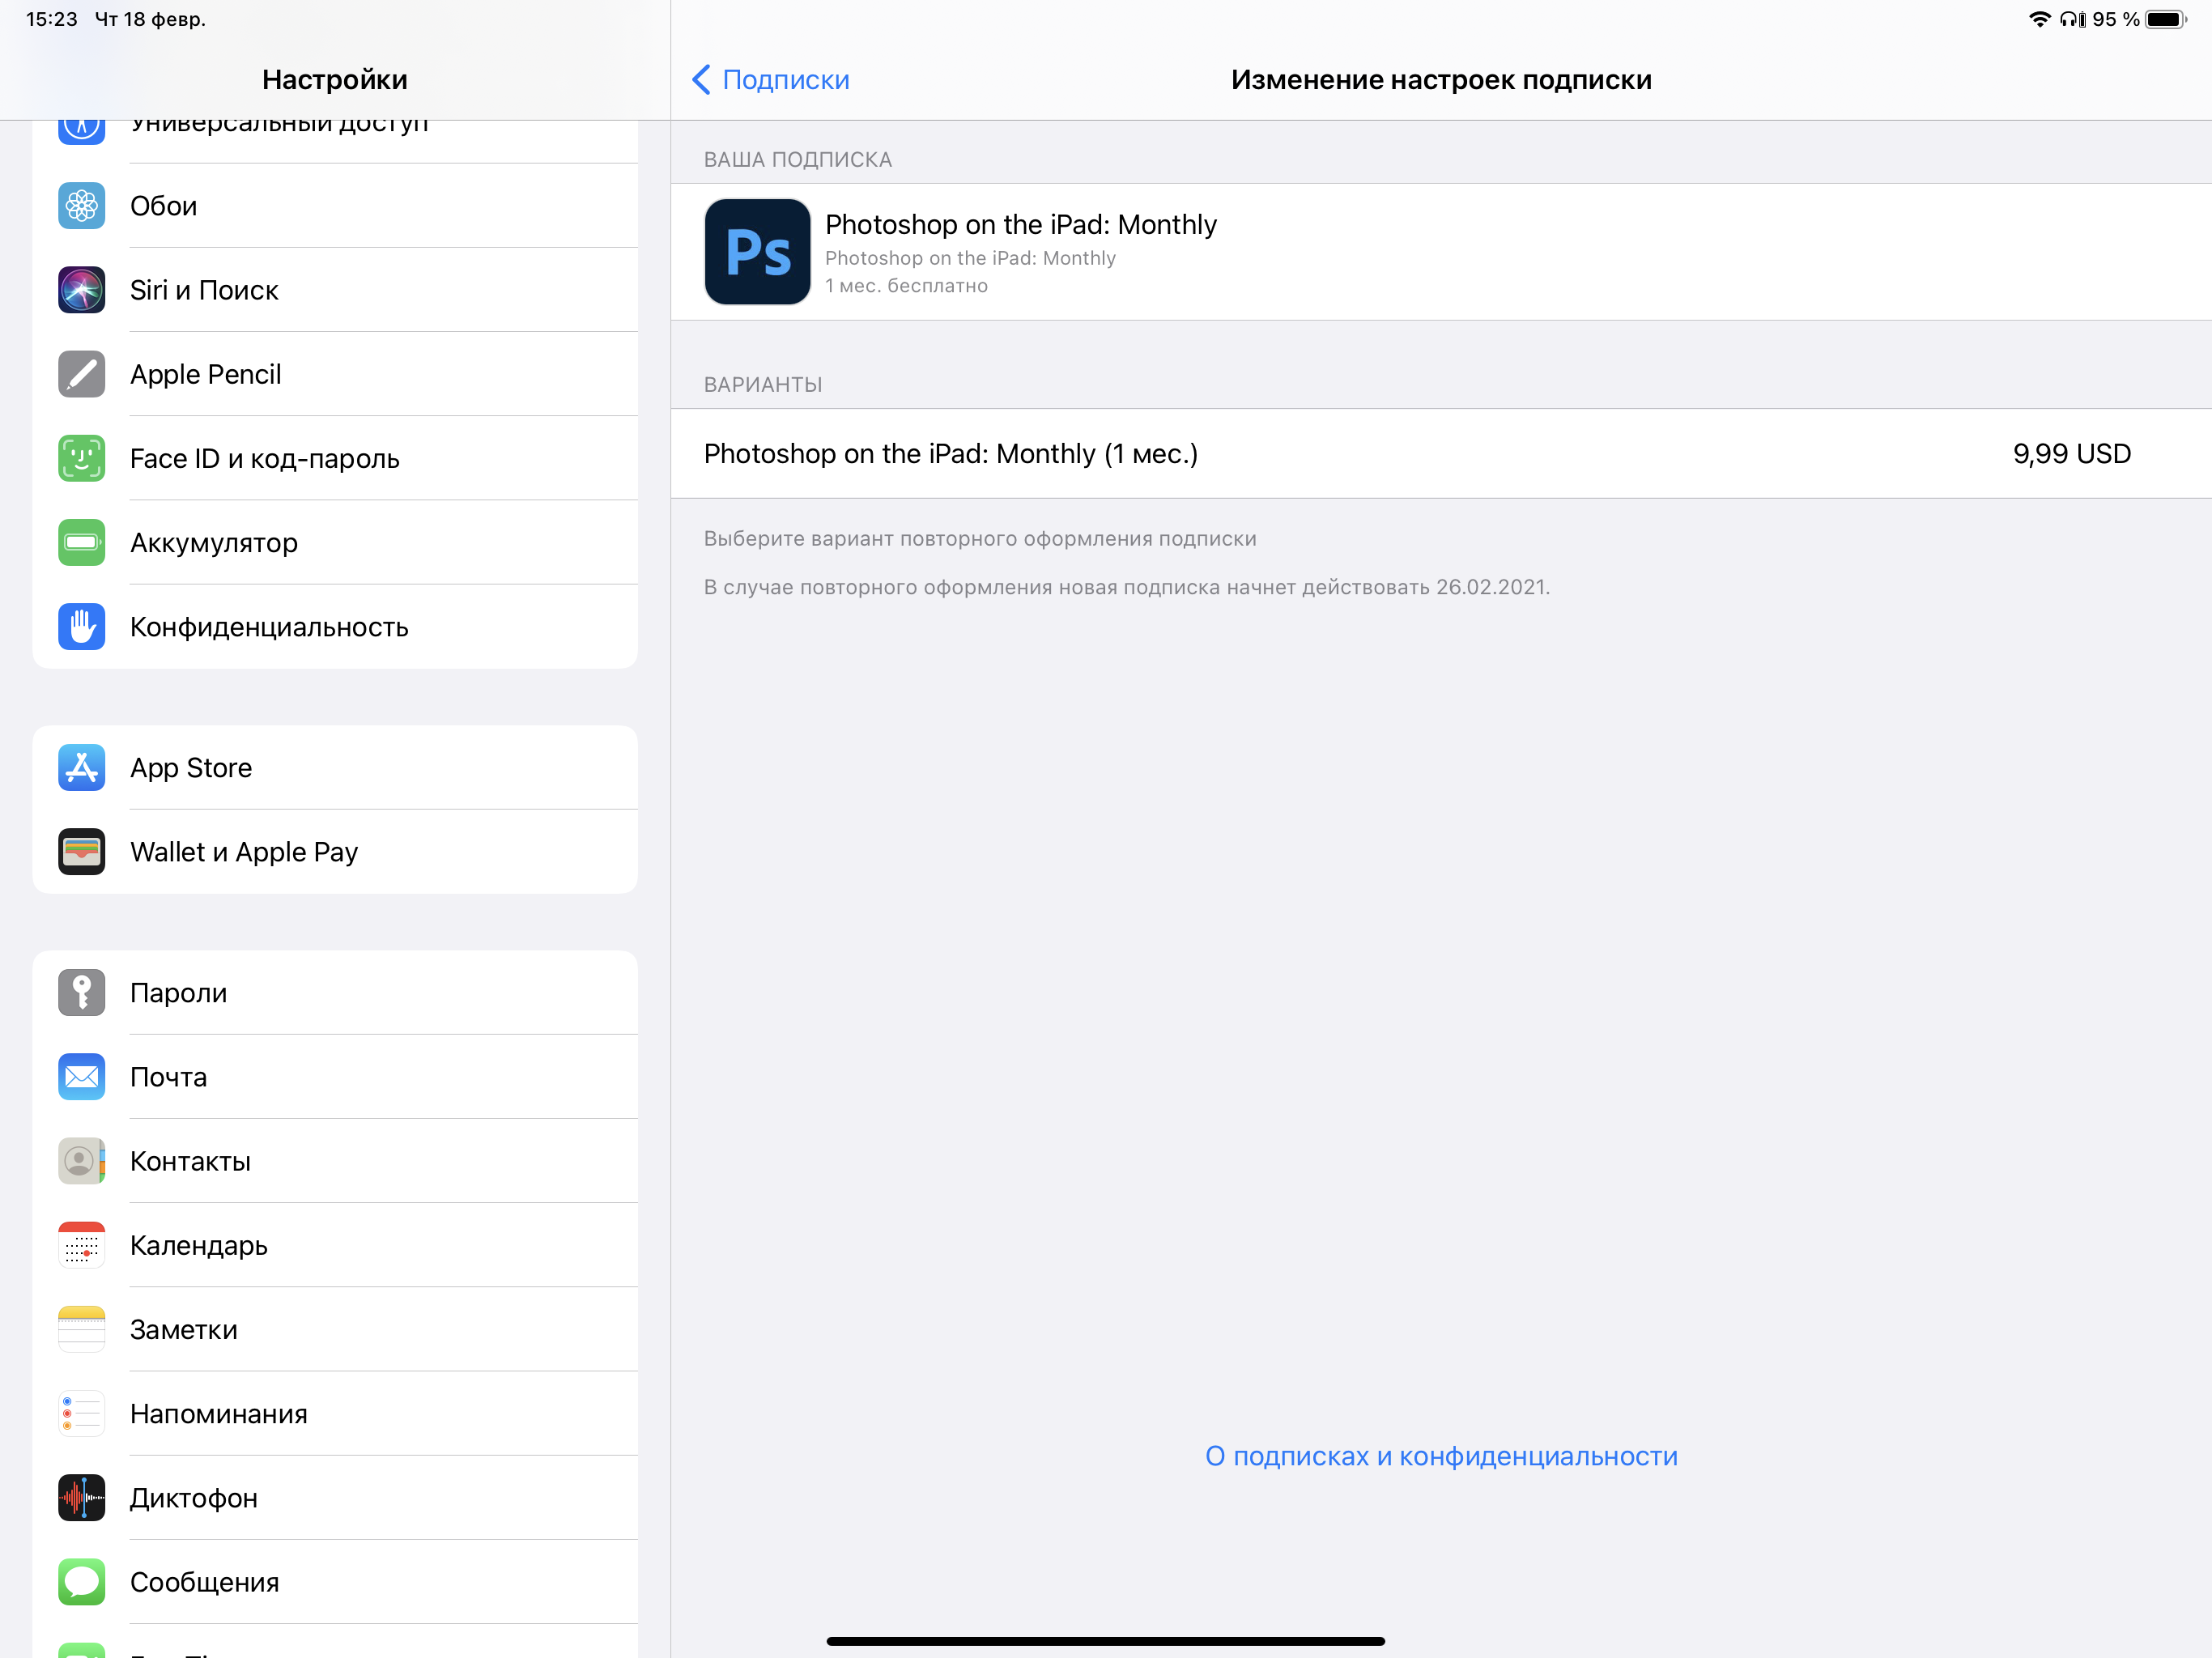Open Аккумулятор settings

click(335, 542)
